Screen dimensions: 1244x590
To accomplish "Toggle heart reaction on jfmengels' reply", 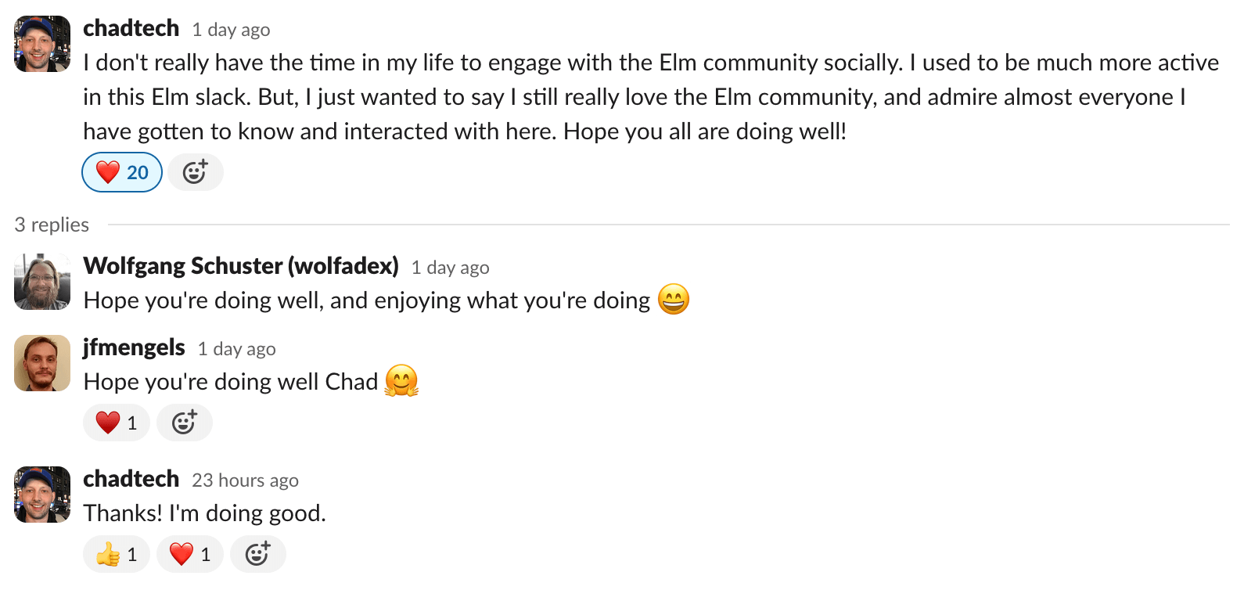I will coord(117,423).
